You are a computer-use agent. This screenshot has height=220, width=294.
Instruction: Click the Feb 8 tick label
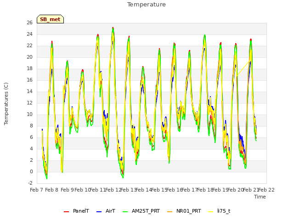pos(52,190)
